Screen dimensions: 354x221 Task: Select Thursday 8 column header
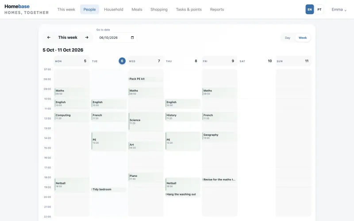tap(182, 61)
